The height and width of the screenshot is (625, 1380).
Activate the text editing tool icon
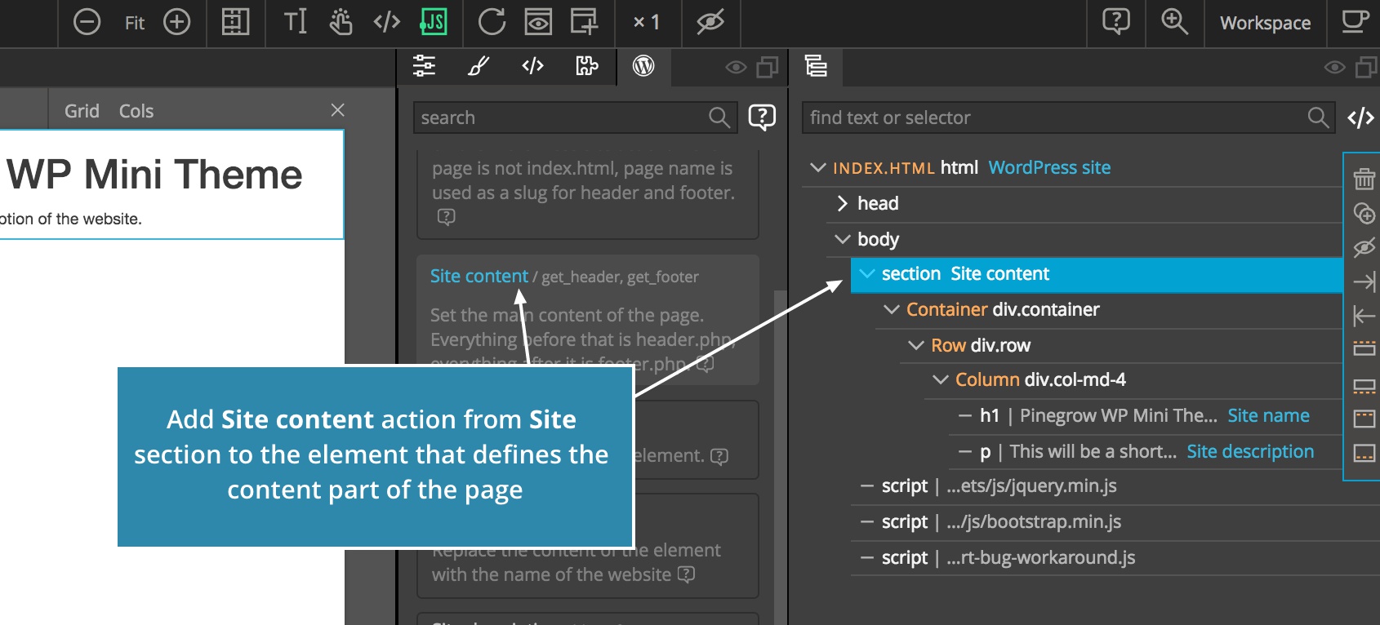295,22
